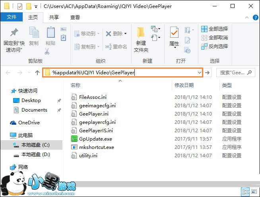Select the FileAssoc.ini file
Screen dimensions: 260x197
(93, 97)
